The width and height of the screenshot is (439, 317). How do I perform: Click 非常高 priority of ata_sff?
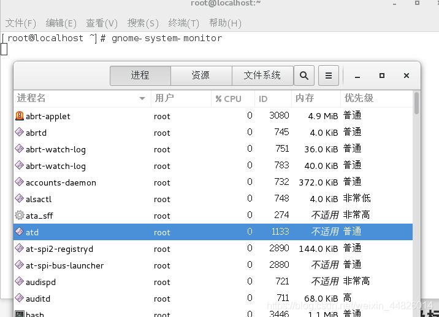pos(357,215)
